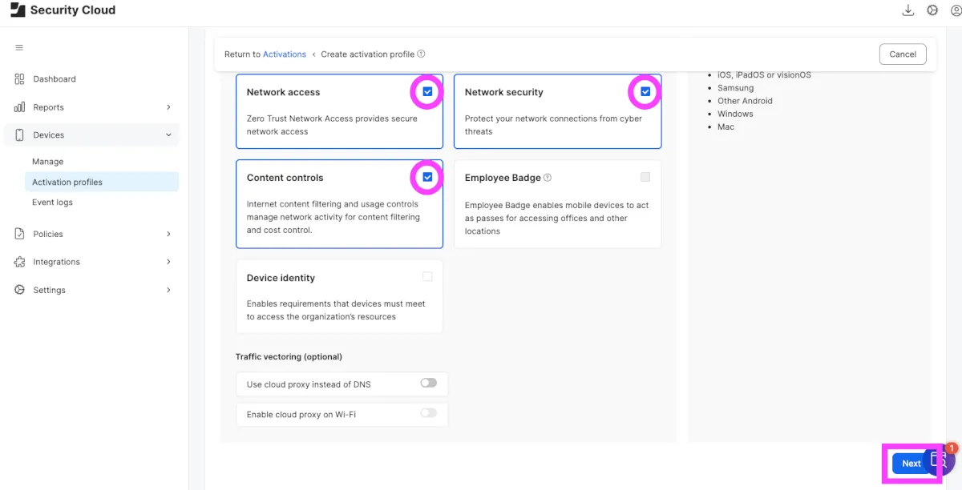Click the download icon in top bar
Image resolution: width=962 pixels, height=490 pixels.
tap(908, 10)
